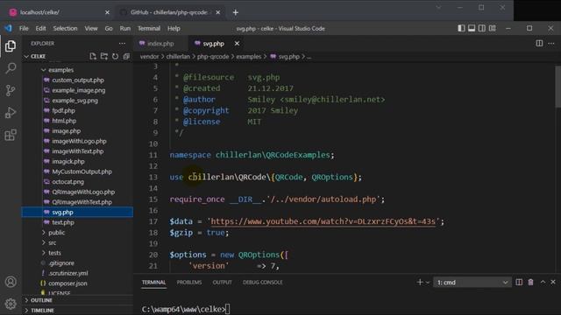Open a new browser tab
The image size is (561, 315).
[x=236, y=12]
